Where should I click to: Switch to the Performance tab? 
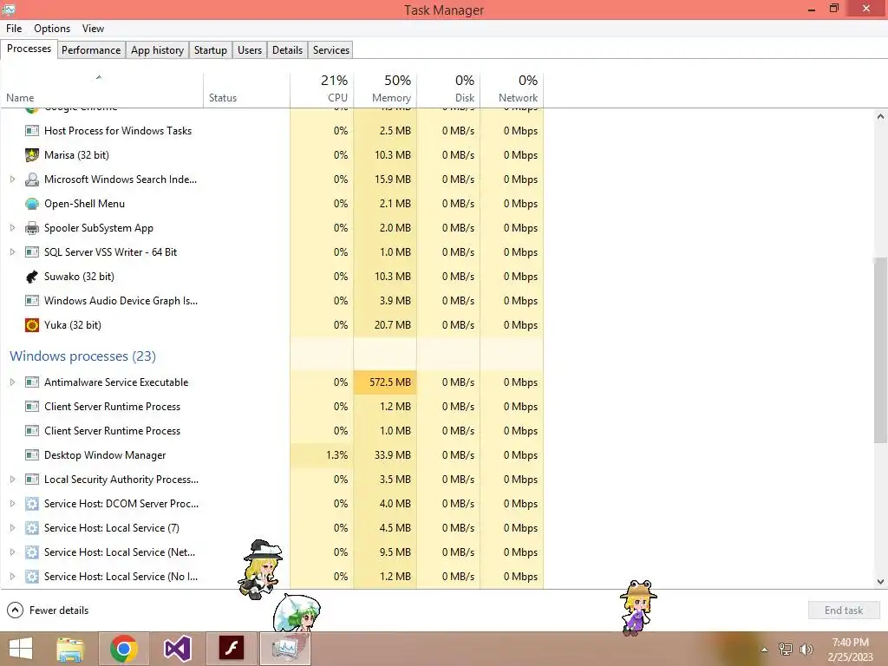tap(91, 49)
